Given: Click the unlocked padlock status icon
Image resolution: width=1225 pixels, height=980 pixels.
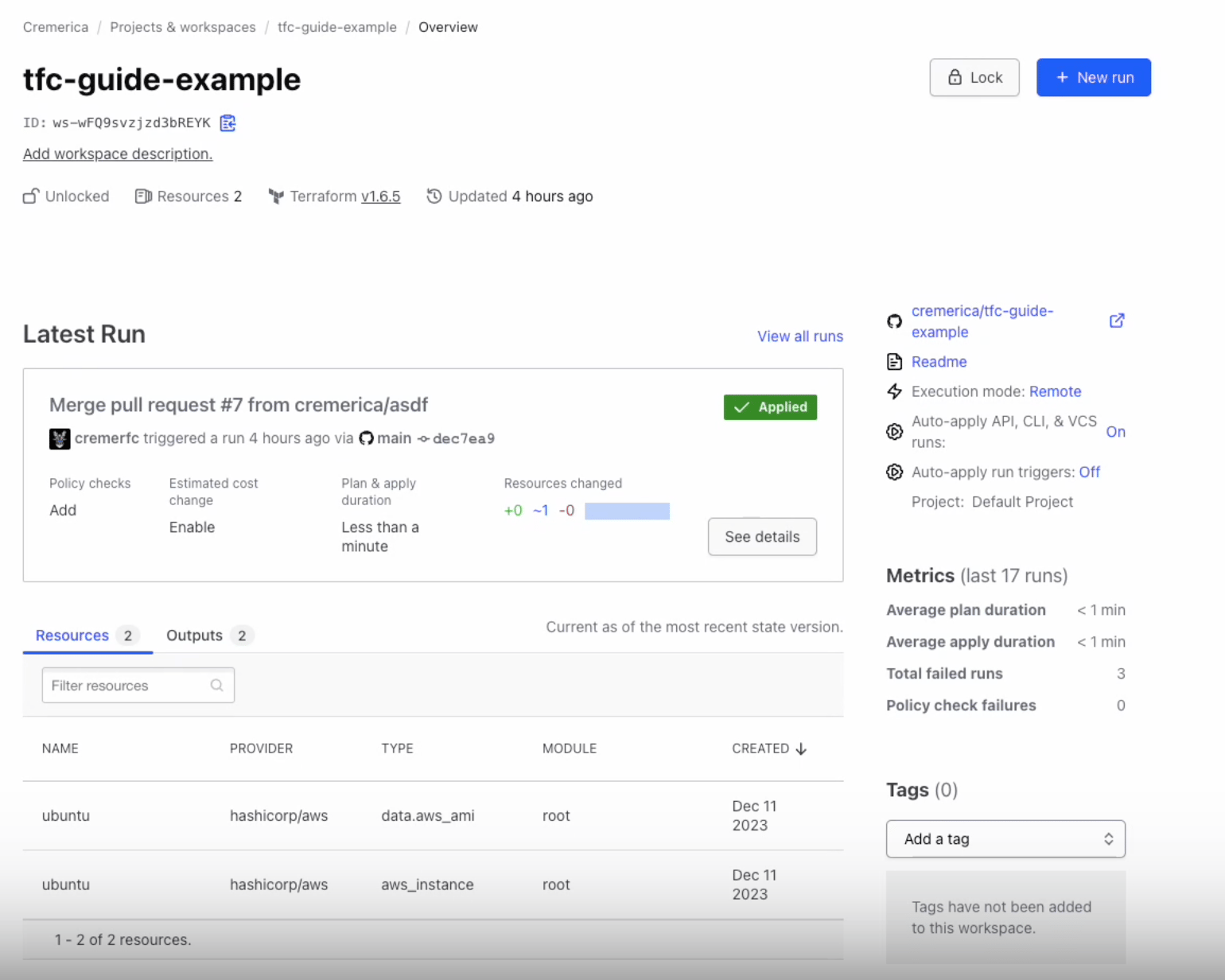Looking at the screenshot, I should 31,196.
